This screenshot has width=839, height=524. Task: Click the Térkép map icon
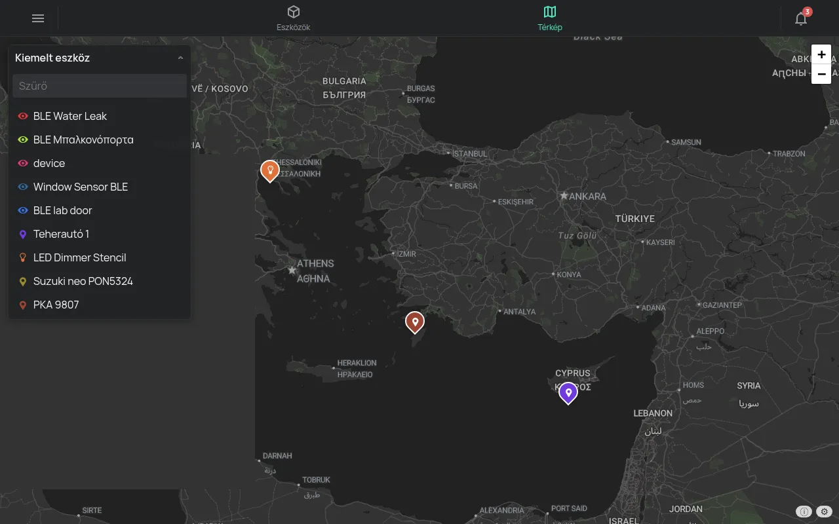tap(550, 12)
